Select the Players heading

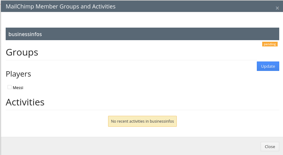coord(18,74)
